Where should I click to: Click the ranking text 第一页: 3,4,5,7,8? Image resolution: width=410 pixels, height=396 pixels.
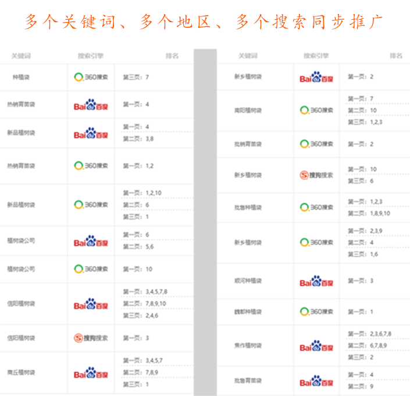(145, 292)
